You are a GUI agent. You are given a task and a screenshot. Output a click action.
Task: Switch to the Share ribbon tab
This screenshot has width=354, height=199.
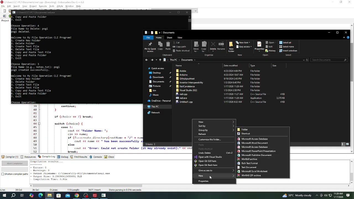click(x=170, y=38)
